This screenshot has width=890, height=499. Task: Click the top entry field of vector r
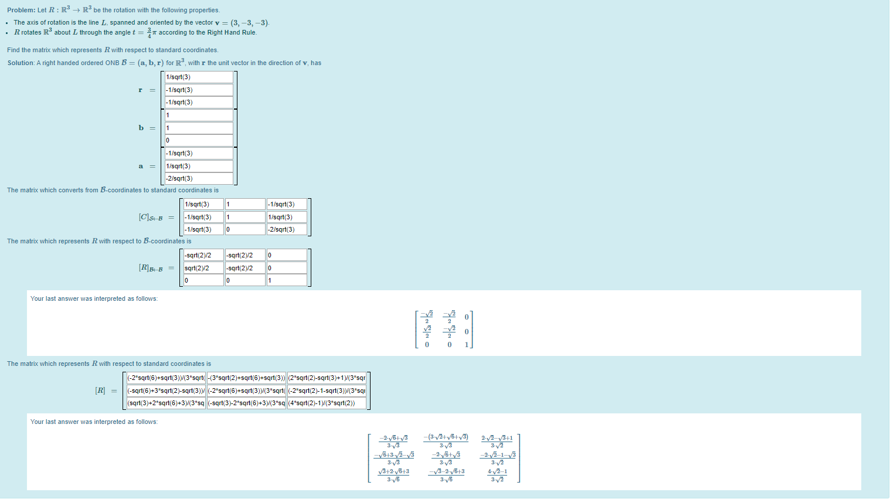tap(199, 77)
